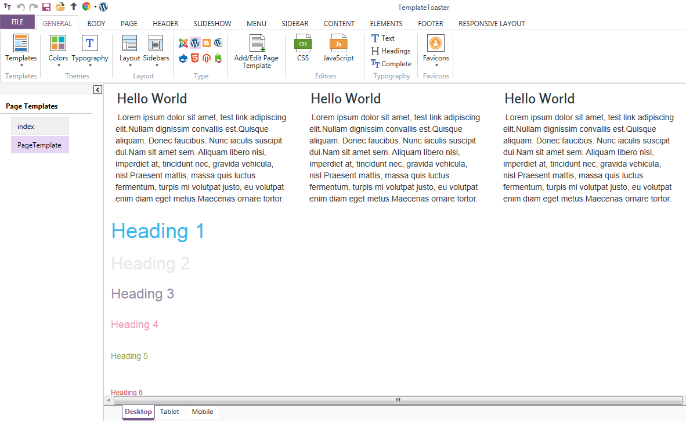The height and width of the screenshot is (421, 686).
Task: Redo the last undone action
Action: [33, 6]
